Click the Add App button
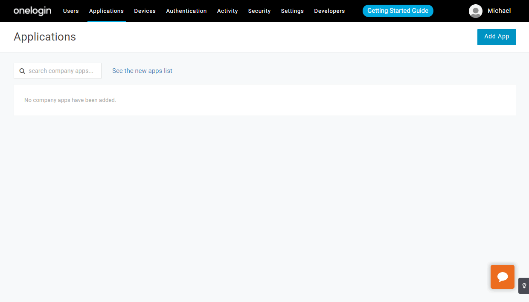This screenshot has width=529, height=302. 496,37
